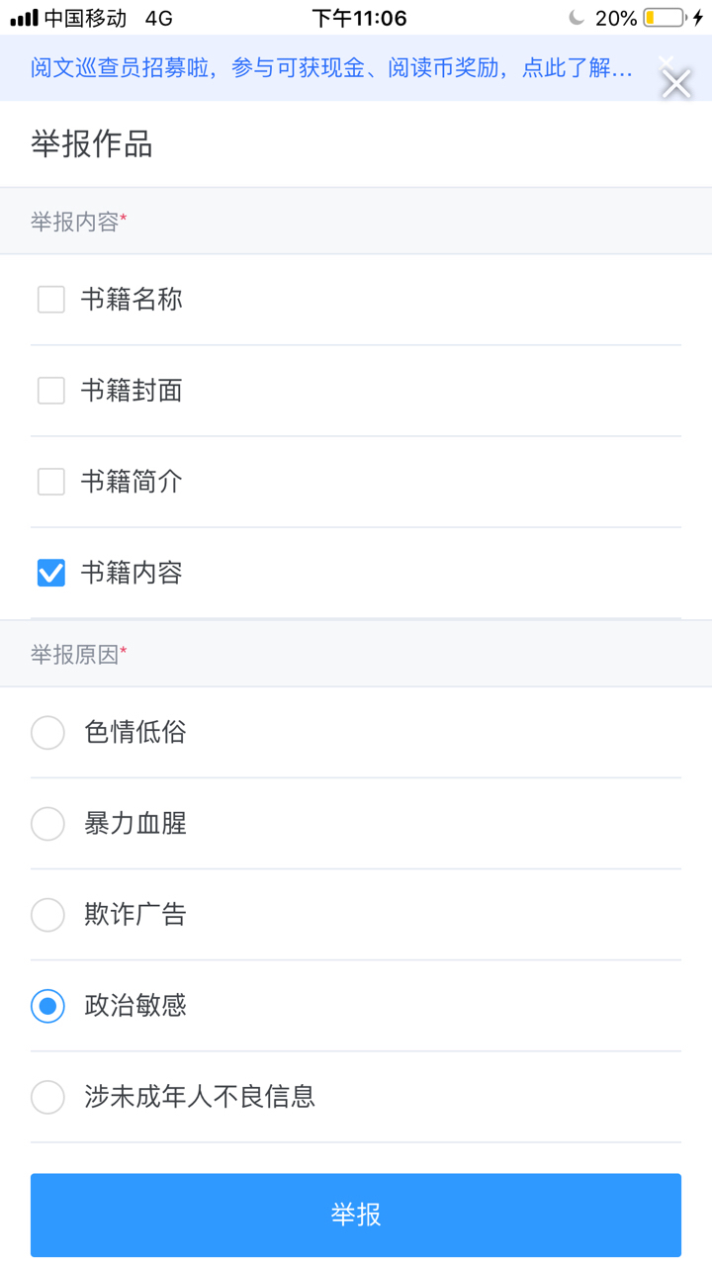Viewport: 712px width, 1266px height.
Task: Close the report form with X icon
Action: (676, 84)
